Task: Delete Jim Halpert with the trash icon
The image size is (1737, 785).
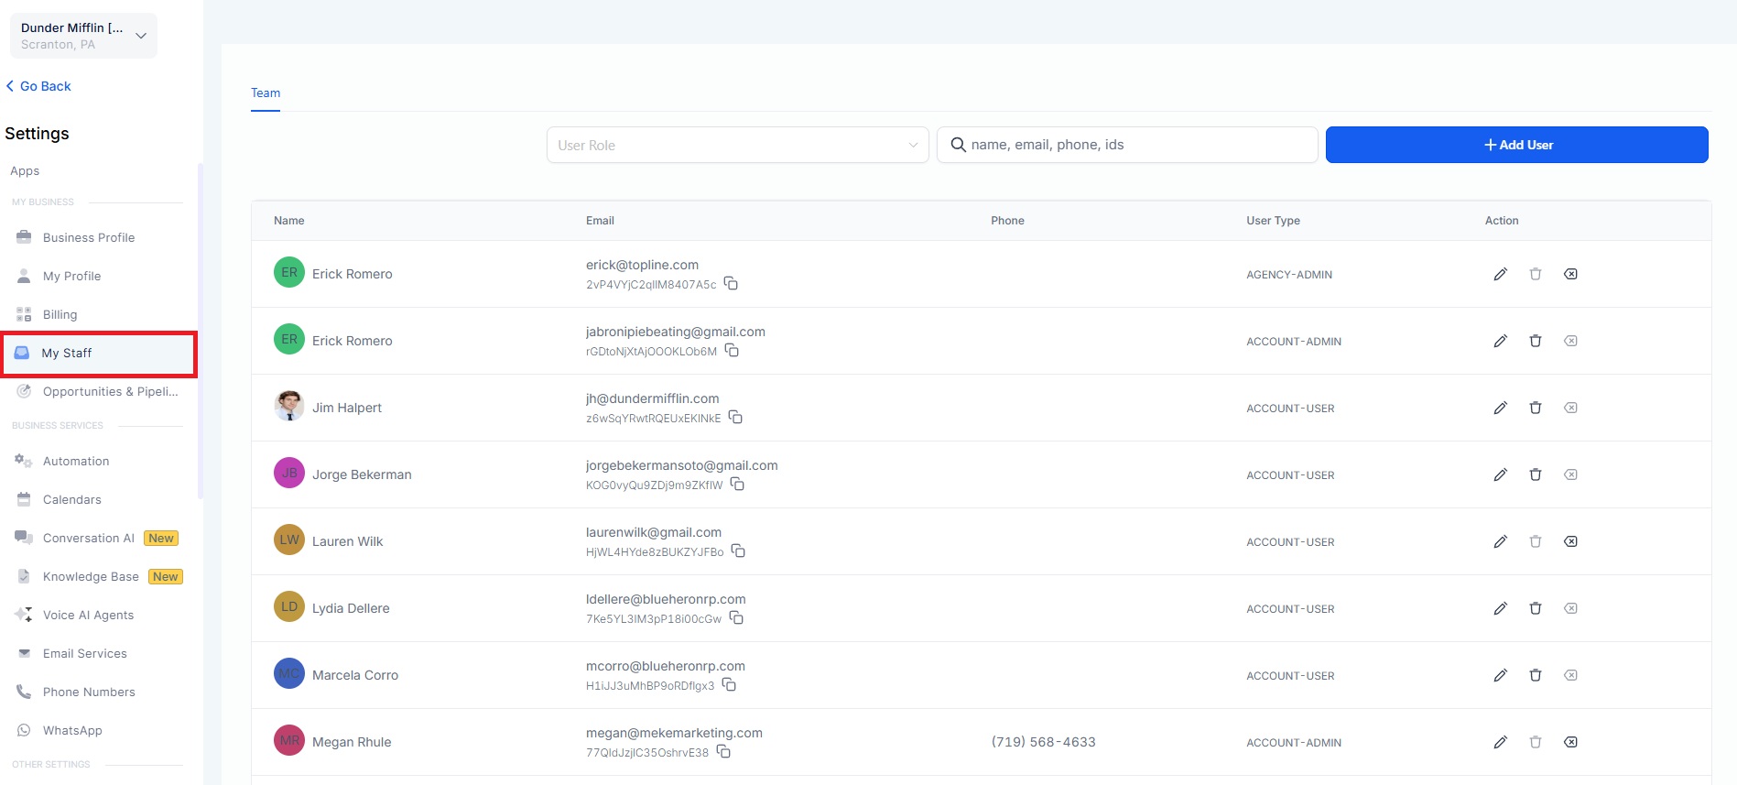Action: (x=1536, y=408)
